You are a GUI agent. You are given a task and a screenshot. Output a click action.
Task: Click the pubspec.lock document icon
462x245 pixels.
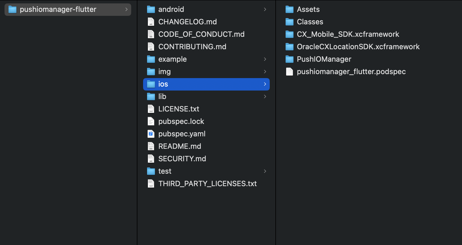[151, 121]
